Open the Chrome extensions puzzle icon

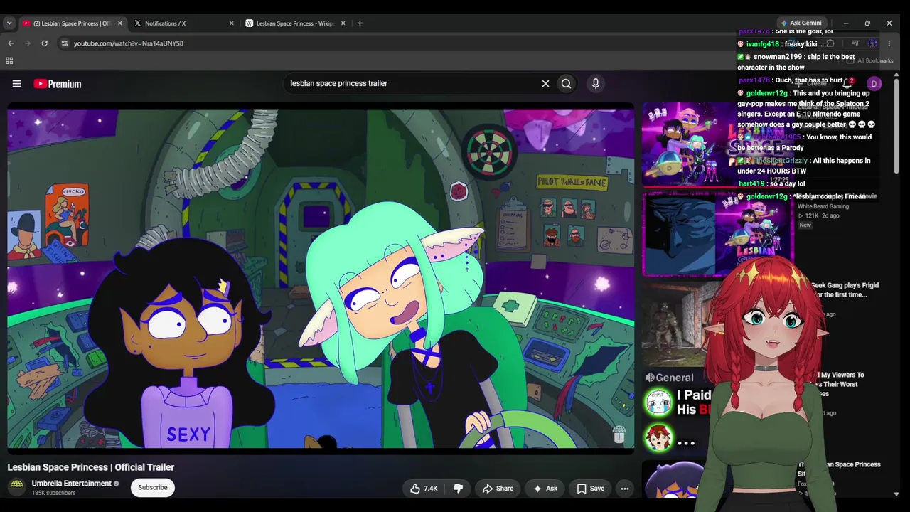click(830, 43)
